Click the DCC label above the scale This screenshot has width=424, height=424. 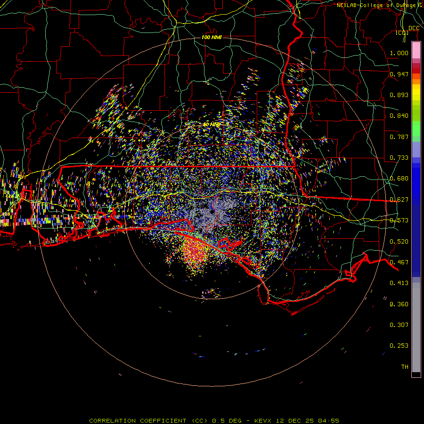[x=414, y=28]
